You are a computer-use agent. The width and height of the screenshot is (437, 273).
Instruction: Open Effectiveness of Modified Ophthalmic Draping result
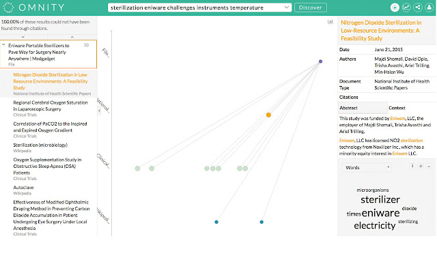point(52,215)
